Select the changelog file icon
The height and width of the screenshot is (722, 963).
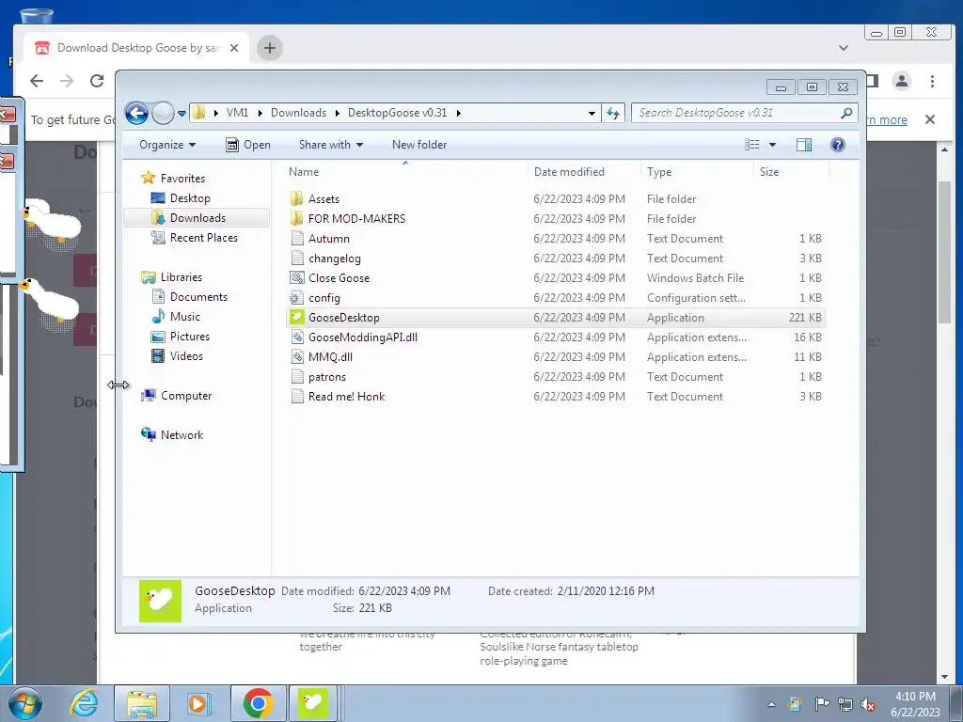297,258
